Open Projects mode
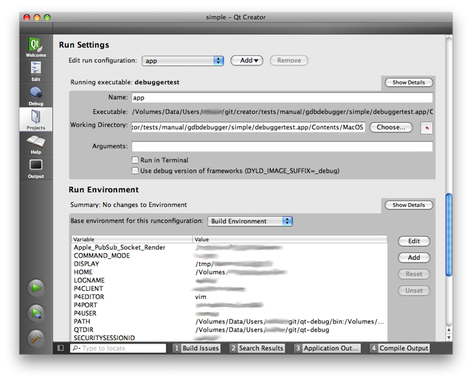 pos(36,120)
